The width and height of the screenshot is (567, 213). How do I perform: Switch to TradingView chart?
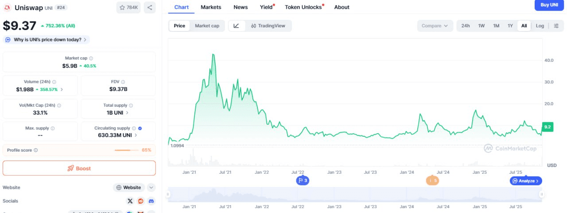click(268, 26)
